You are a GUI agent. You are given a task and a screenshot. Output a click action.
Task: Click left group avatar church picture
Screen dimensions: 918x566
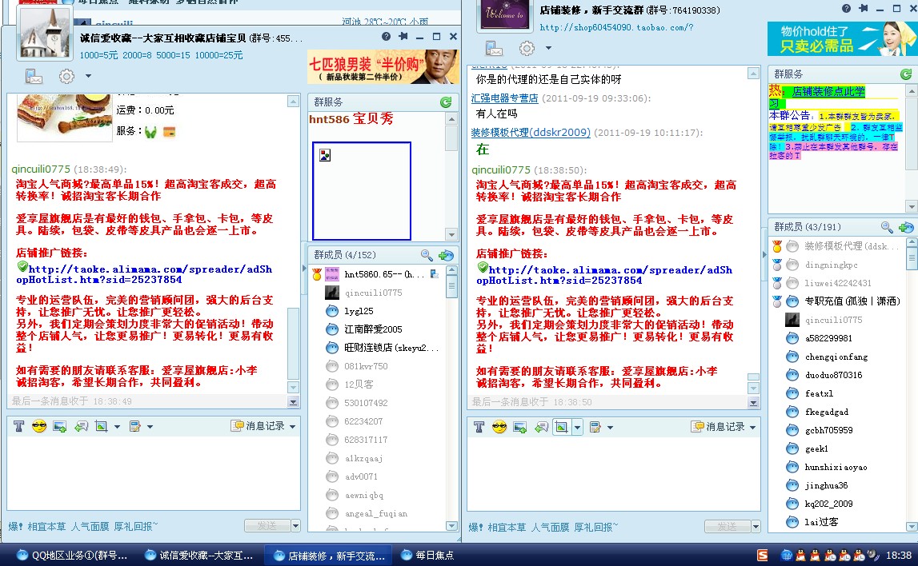tap(45, 34)
